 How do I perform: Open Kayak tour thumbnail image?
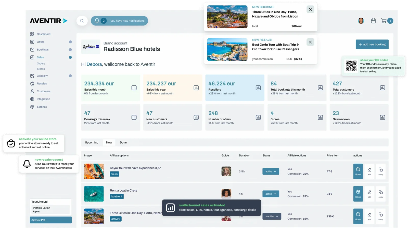(x=94, y=171)
